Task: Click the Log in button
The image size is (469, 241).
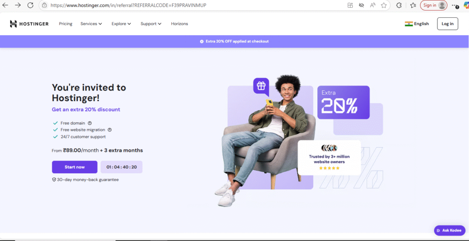Action: pyautogui.click(x=447, y=24)
